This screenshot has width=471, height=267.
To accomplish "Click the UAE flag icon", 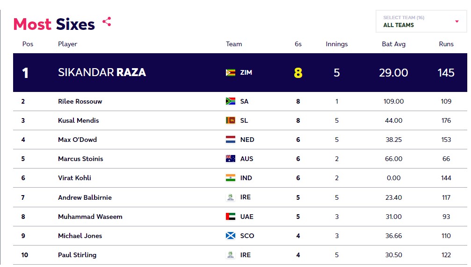I will tap(231, 217).
